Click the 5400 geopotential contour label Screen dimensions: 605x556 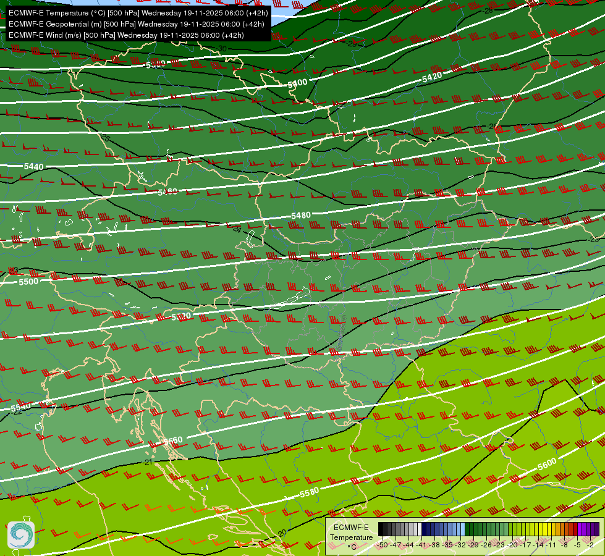tap(297, 83)
